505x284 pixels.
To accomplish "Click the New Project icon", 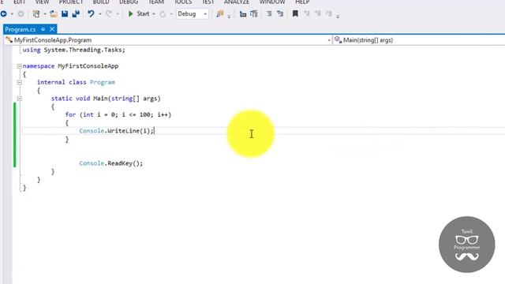I will pyautogui.click(x=36, y=14).
